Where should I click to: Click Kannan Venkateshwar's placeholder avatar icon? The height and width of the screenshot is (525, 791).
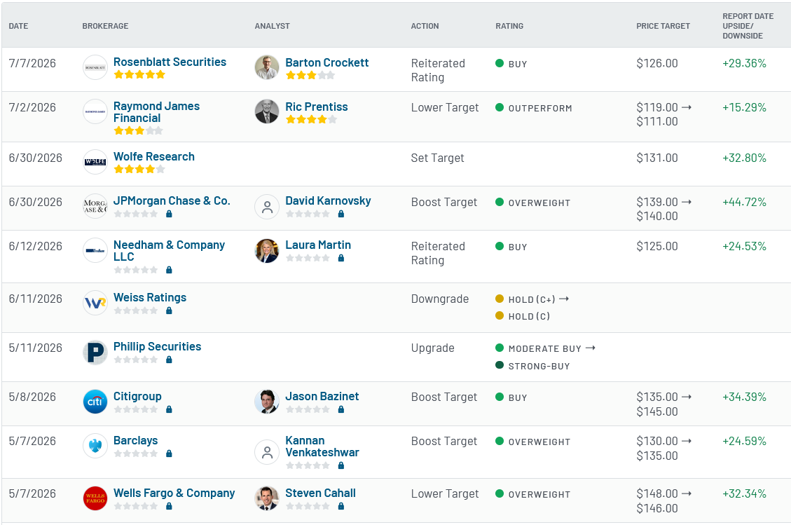(x=267, y=452)
